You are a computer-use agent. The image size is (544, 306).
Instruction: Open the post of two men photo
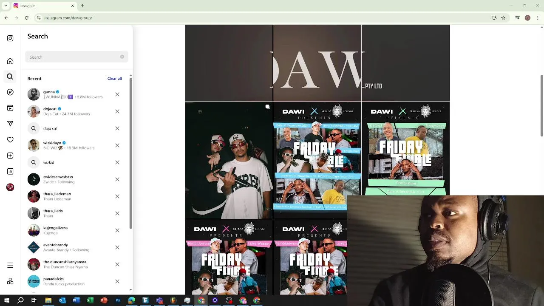(x=229, y=161)
